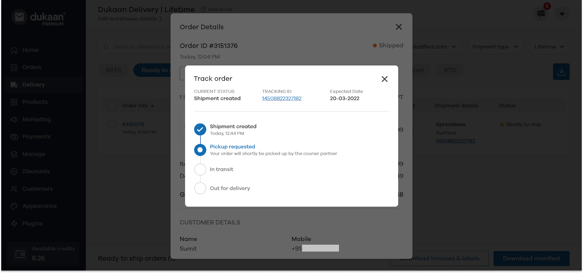Open the Payment type dropdown
The width and height of the screenshot is (583, 273).
tap(496, 47)
